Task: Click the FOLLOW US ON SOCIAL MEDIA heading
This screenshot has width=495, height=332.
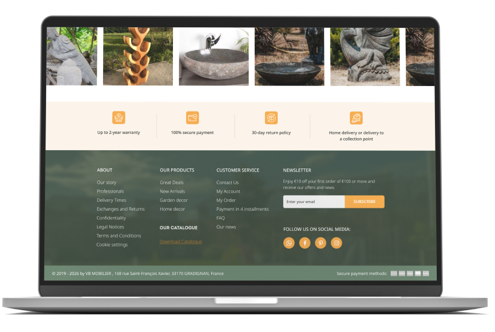Action: click(317, 229)
